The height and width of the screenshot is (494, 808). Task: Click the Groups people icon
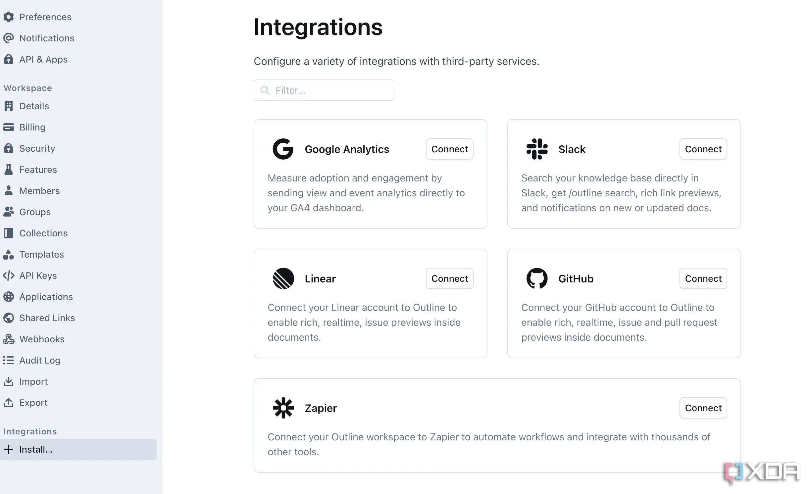9,212
